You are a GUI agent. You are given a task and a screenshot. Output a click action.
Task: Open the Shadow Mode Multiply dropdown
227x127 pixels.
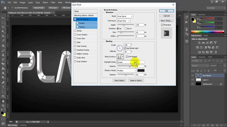(x=127, y=71)
